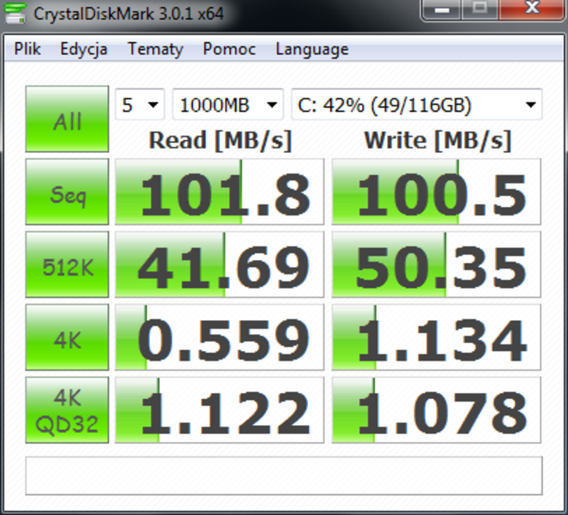
Task: Open the Plik menu
Action: [27, 49]
